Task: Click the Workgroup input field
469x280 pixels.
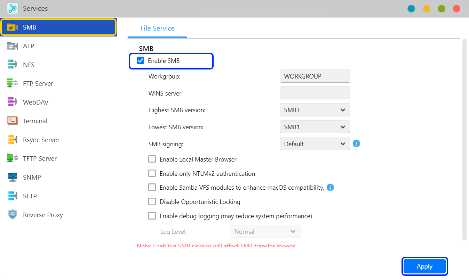Action: pyautogui.click(x=315, y=76)
